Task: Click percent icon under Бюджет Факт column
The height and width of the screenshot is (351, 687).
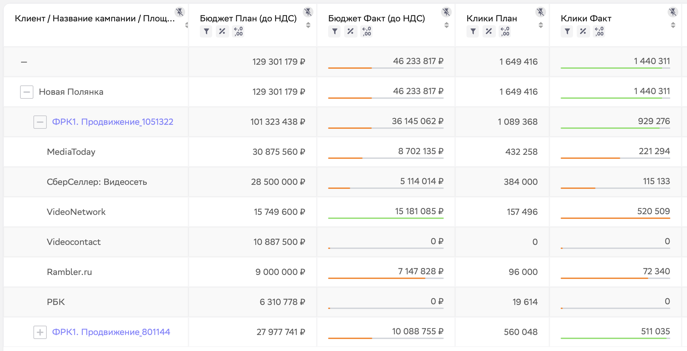Action: (351, 32)
